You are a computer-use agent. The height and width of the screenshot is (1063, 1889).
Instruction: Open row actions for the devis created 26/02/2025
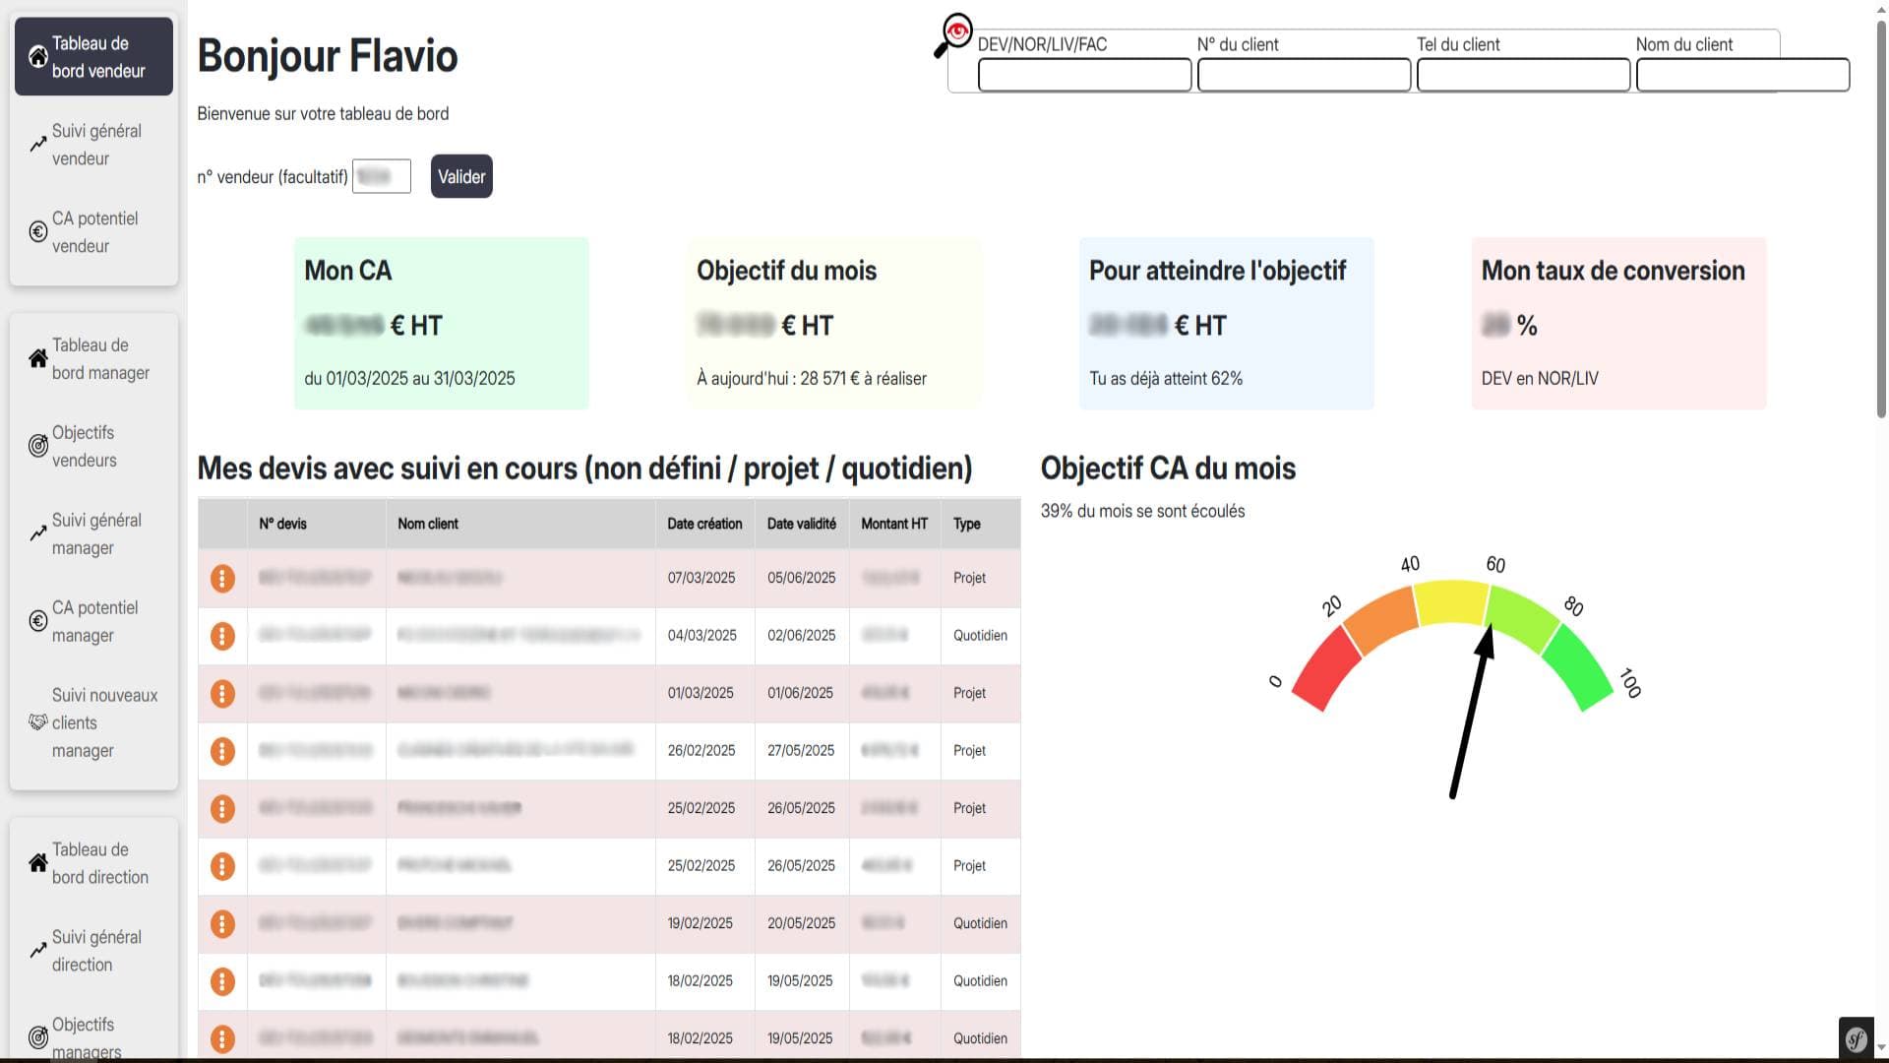pos(222,751)
